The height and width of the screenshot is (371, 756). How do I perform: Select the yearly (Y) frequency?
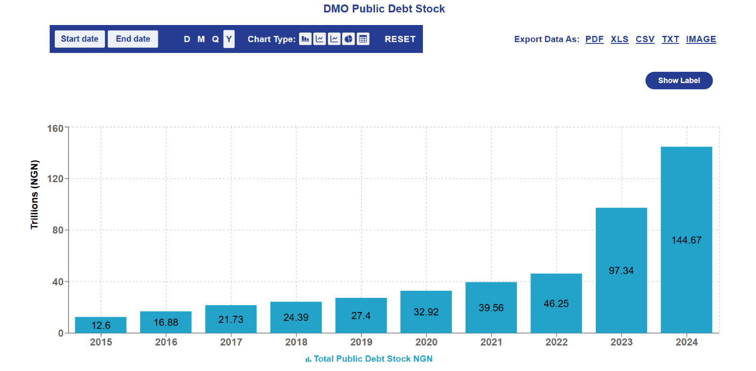pos(229,39)
